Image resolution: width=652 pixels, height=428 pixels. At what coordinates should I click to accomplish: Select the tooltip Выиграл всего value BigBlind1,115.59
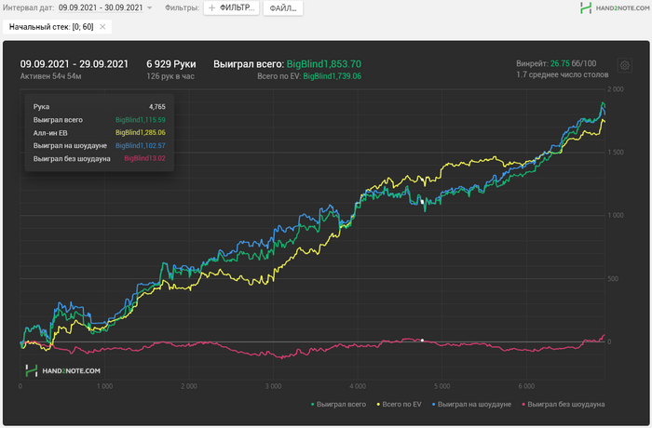140,120
